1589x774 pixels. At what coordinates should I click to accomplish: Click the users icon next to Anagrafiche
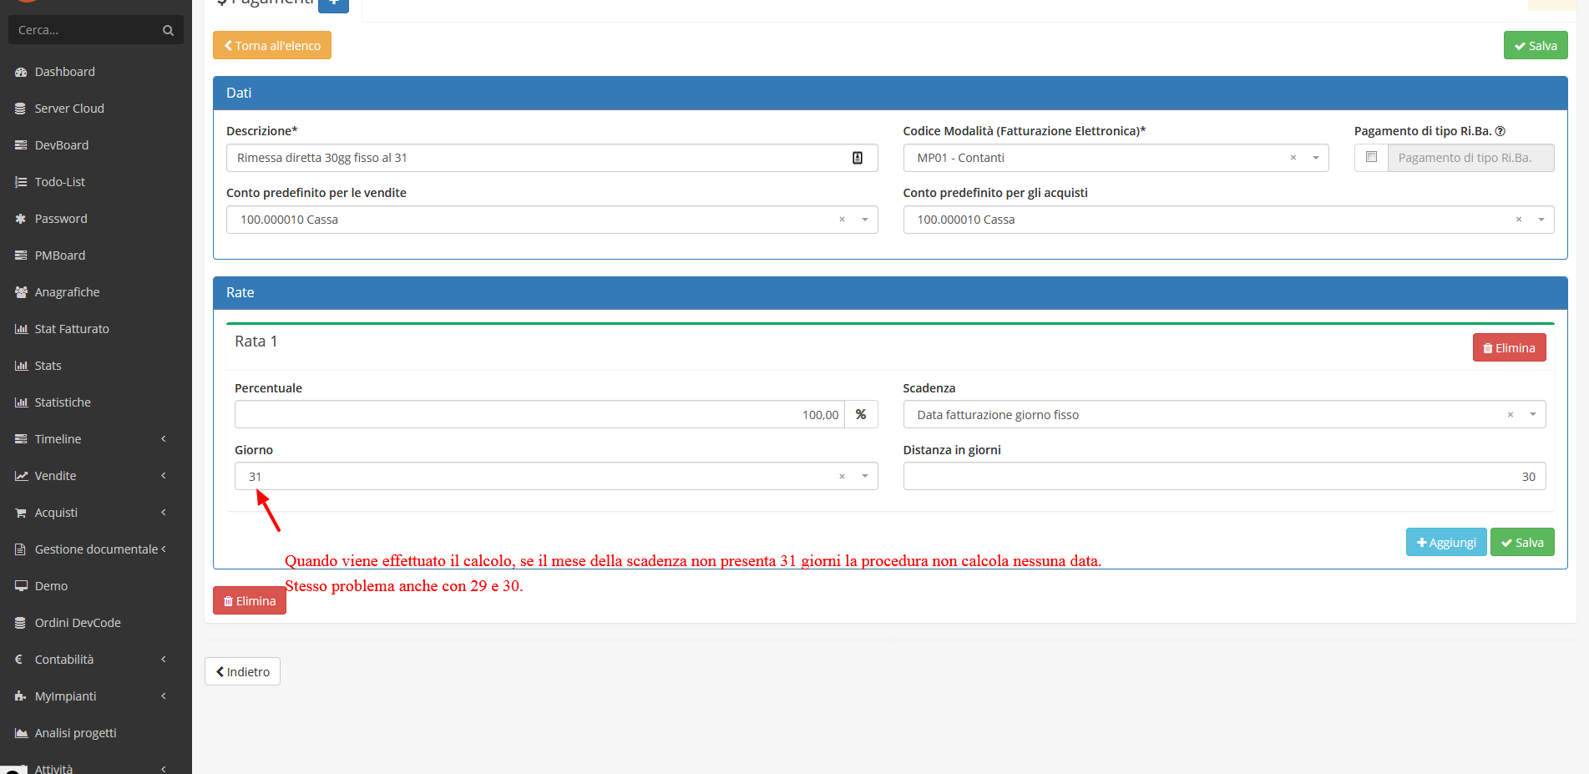[21, 291]
